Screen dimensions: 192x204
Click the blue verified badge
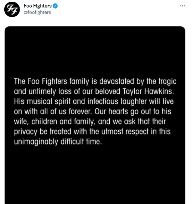pyautogui.click(x=55, y=6)
